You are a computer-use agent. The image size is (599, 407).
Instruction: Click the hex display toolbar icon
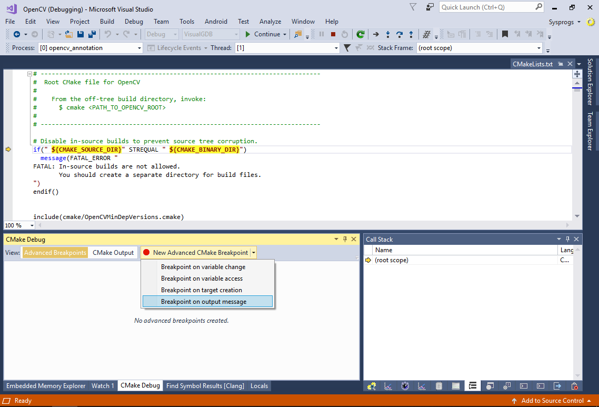click(426, 34)
